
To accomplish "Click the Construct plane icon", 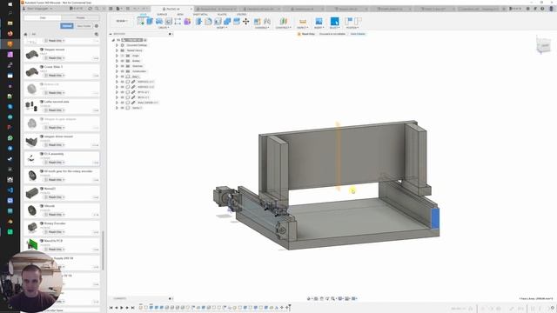I will pyautogui.click(x=283, y=22).
